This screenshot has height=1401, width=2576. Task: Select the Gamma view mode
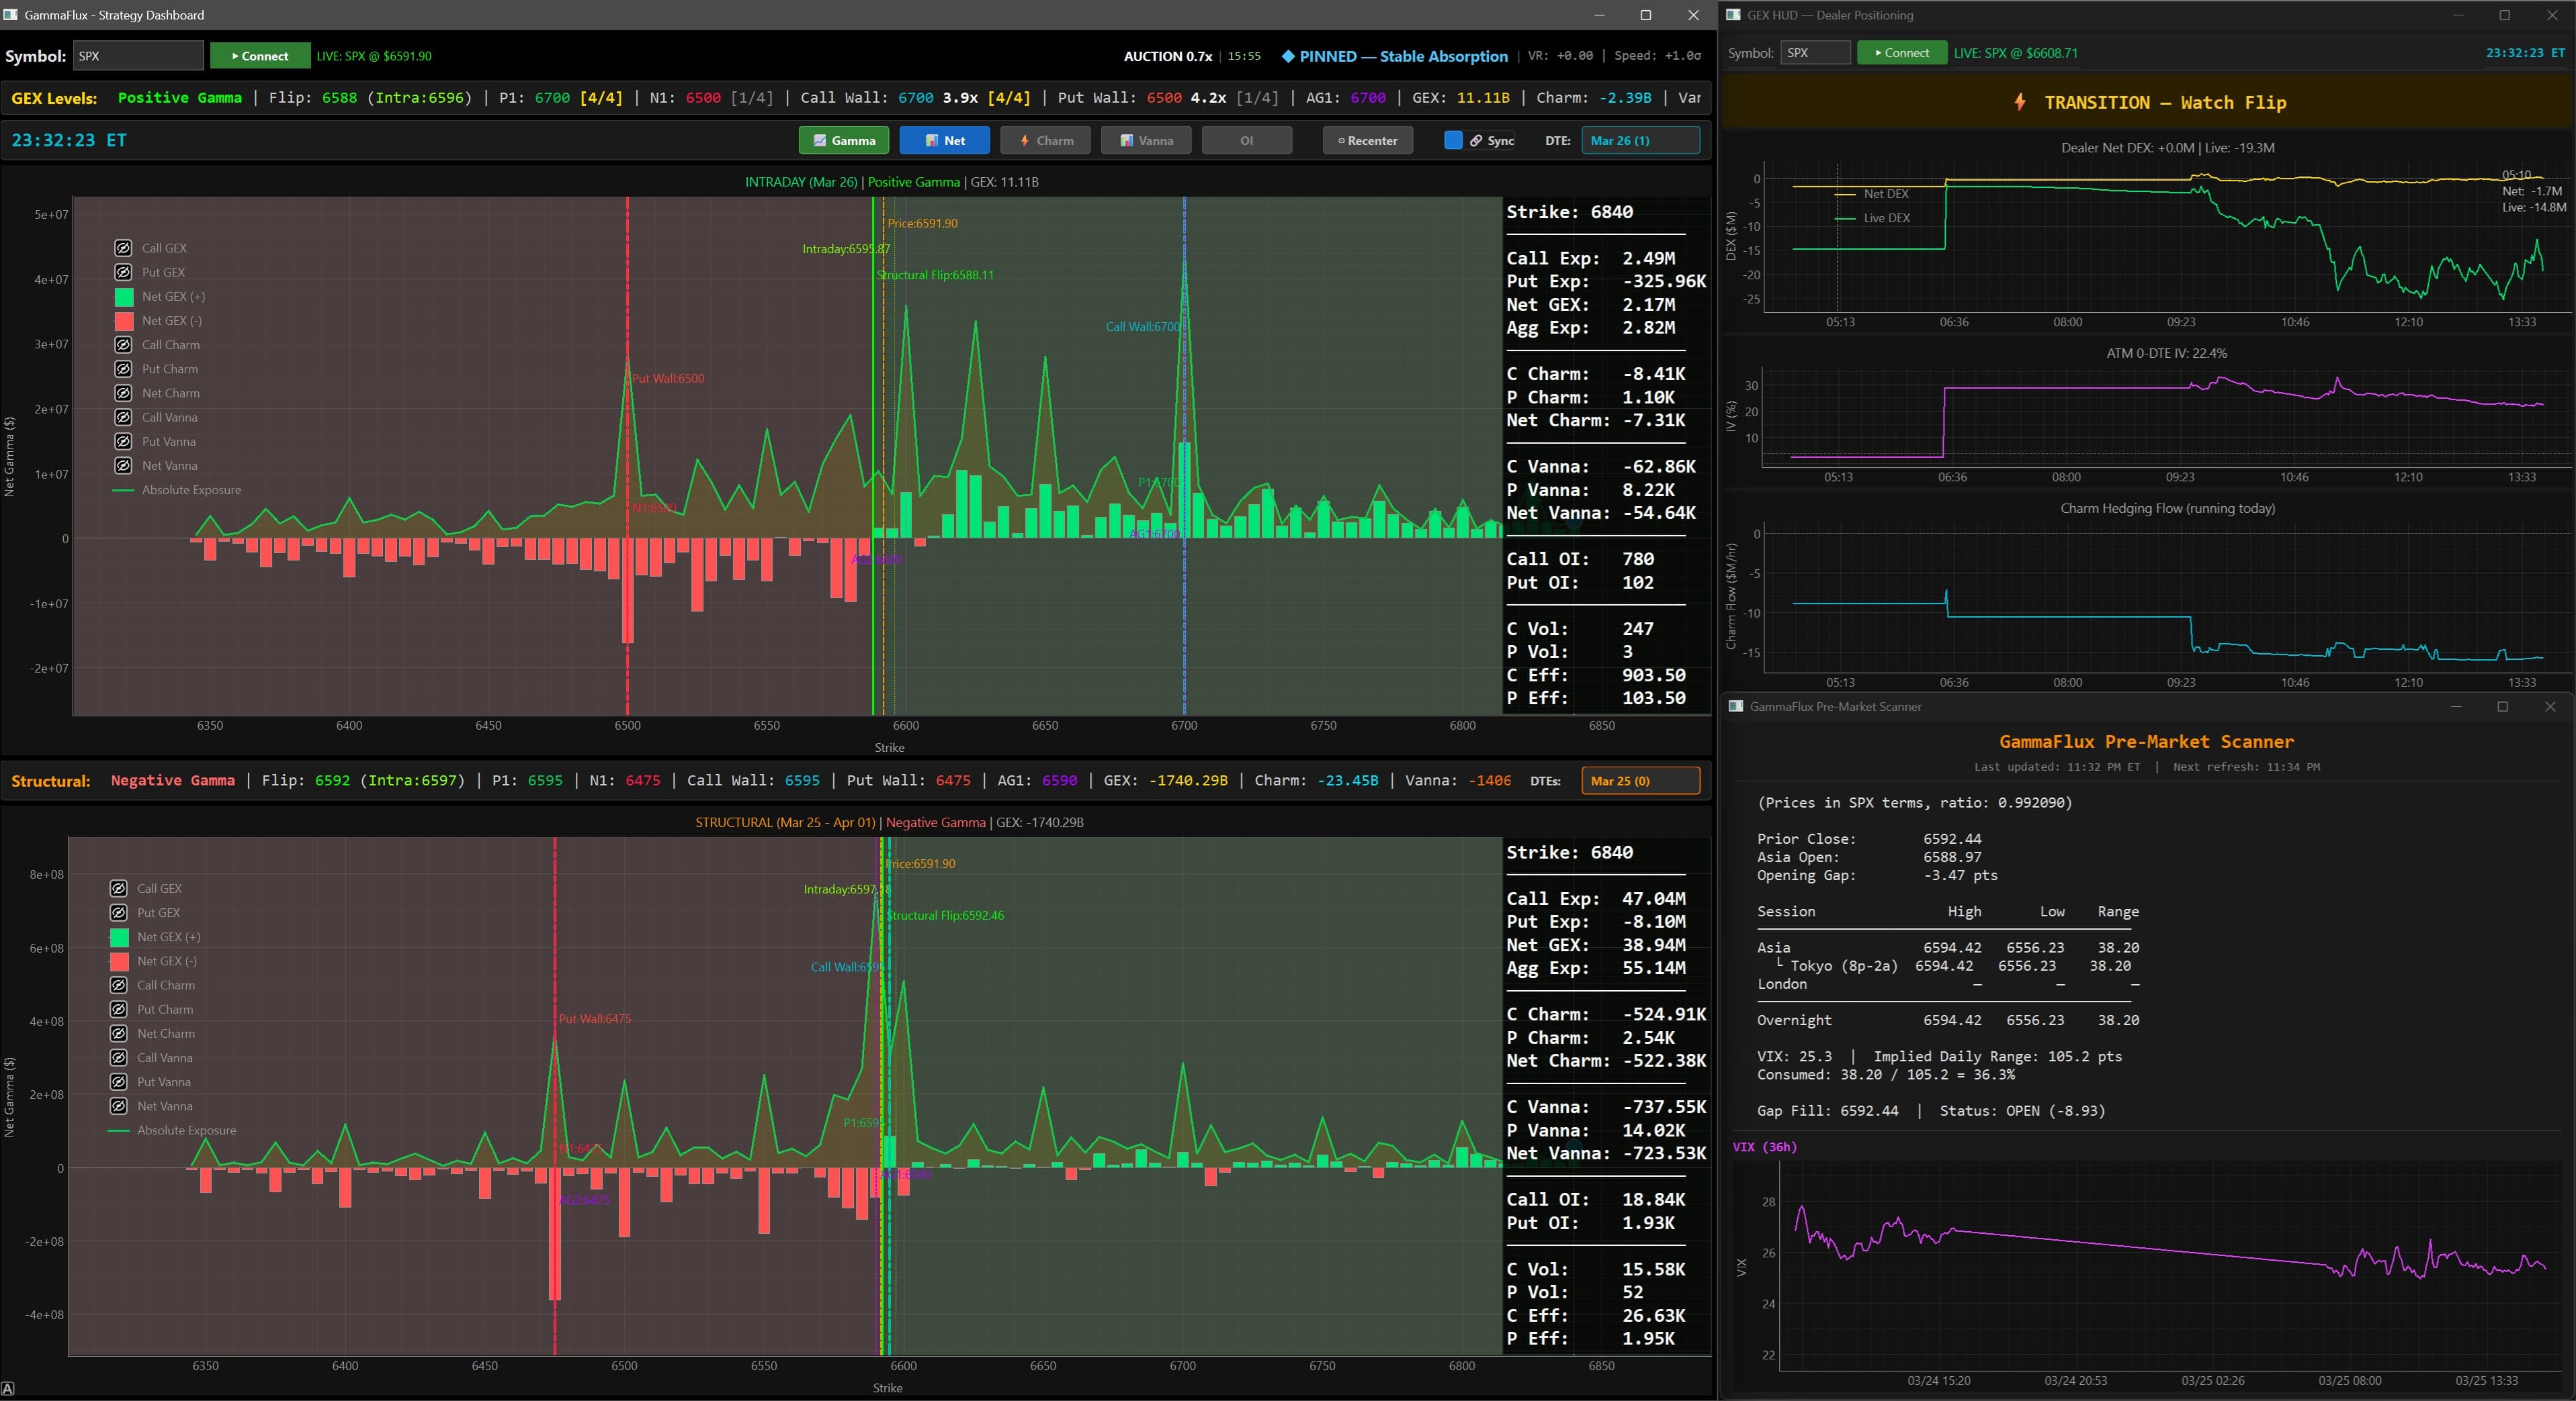[x=843, y=140]
